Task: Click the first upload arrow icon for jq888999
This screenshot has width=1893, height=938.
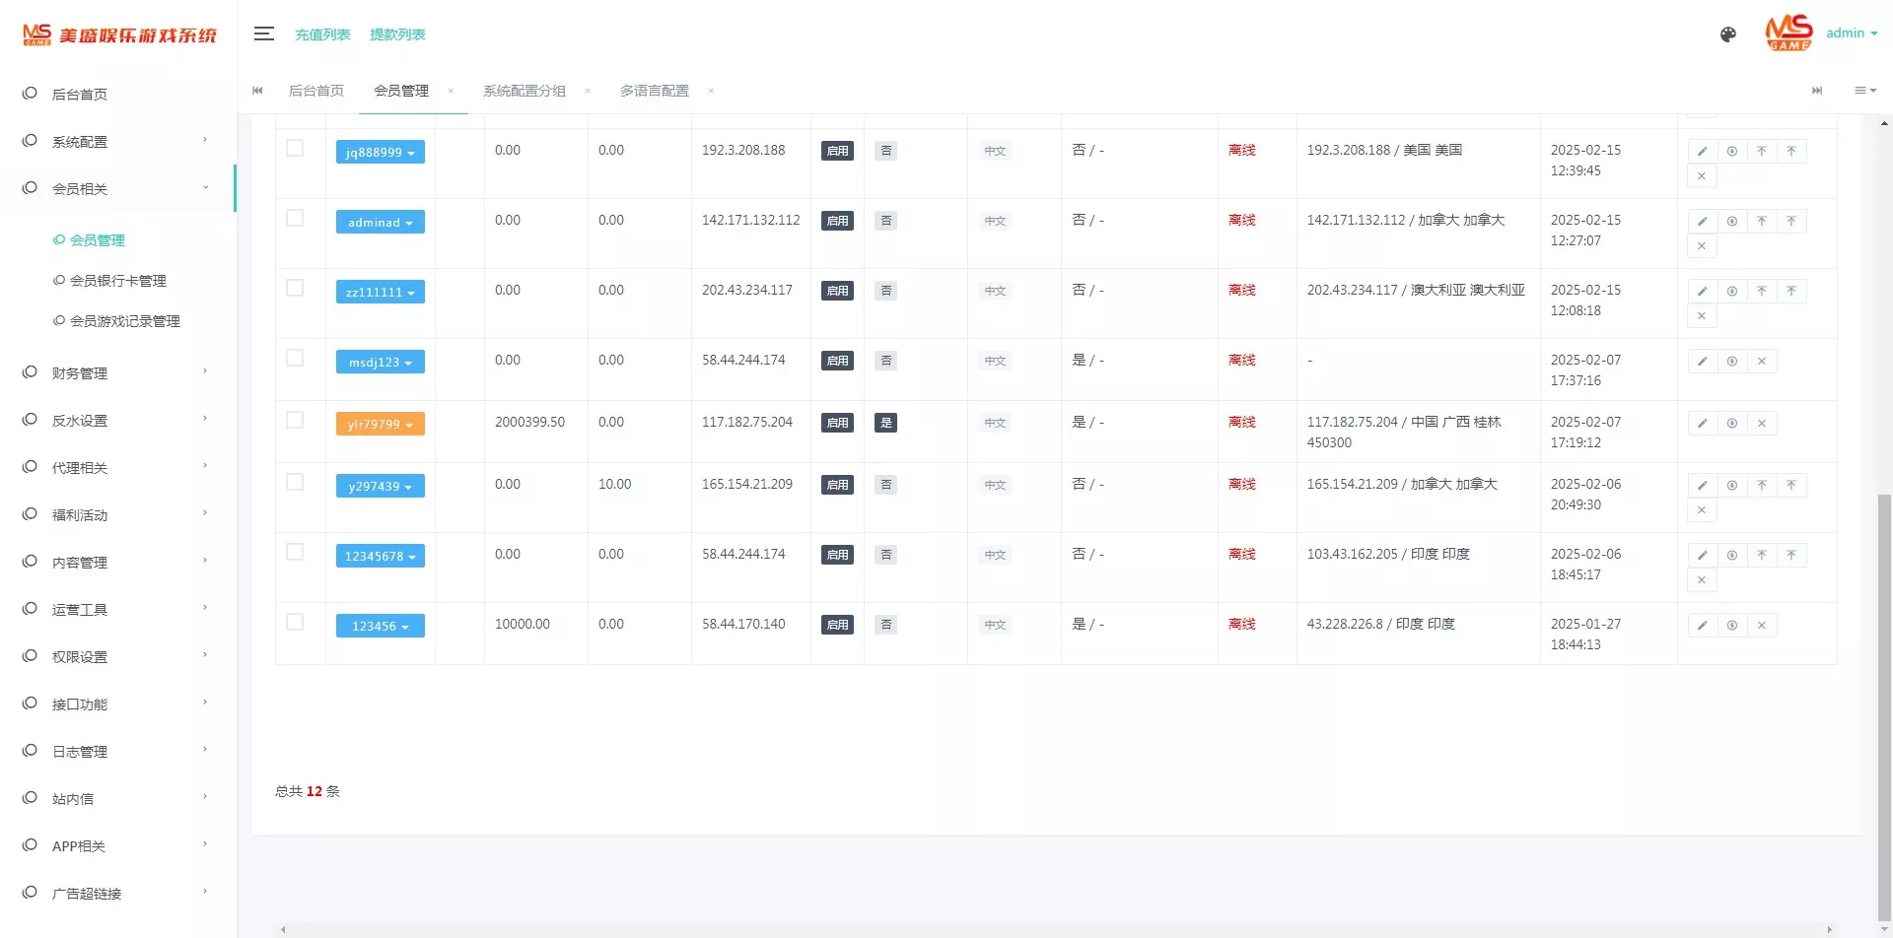Action: 1762,151
